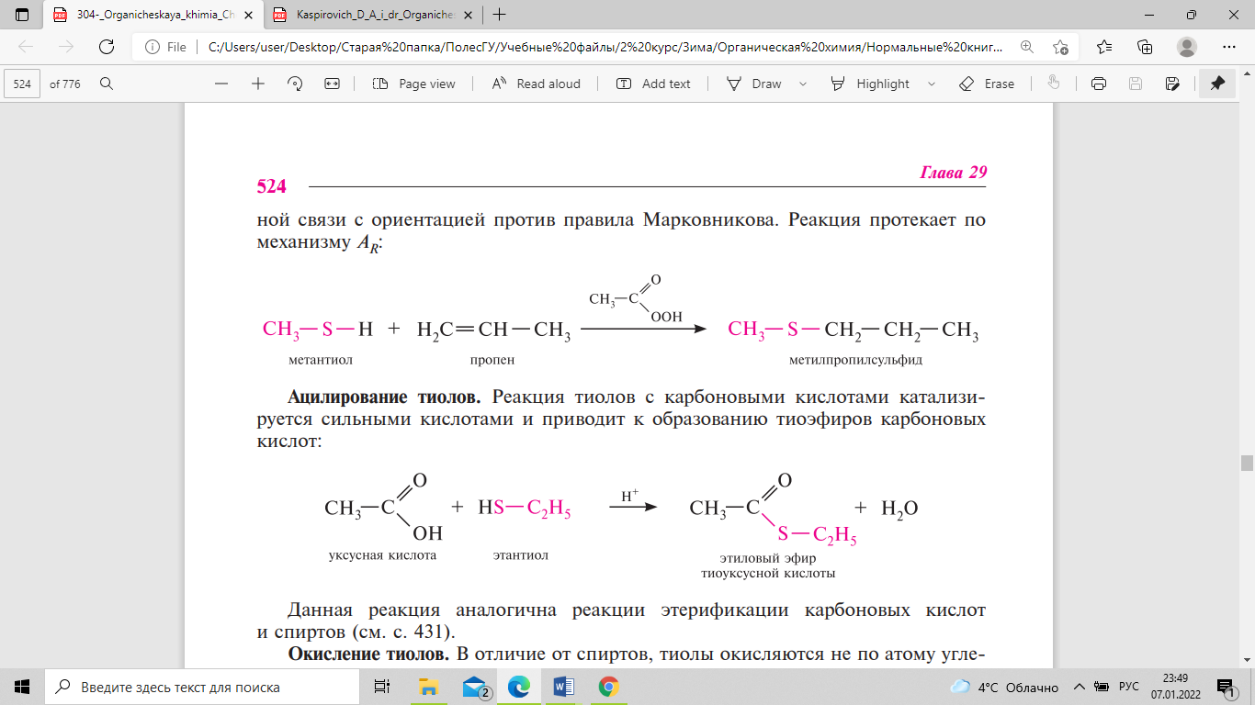Click the caption метилпропилсульфид

[855, 360]
